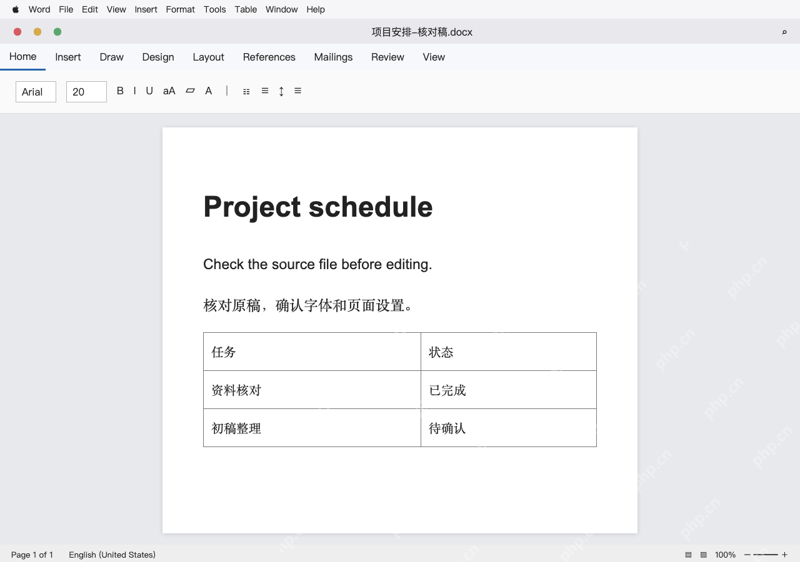Switch to the Insert ribbon tab
The width and height of the screenshot is (800, 562).
pos(68,57)
